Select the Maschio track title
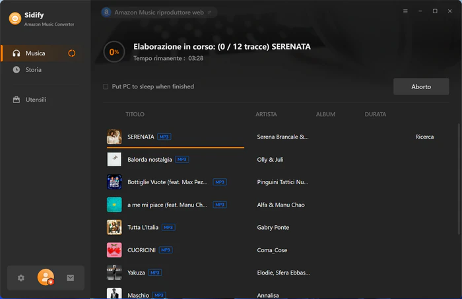462x299 pixels. tap(138, 295)
